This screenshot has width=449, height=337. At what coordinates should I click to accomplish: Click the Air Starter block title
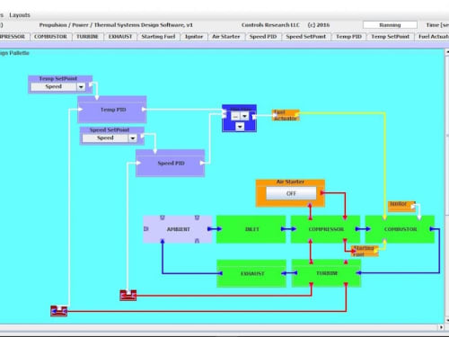coord(290,182)
